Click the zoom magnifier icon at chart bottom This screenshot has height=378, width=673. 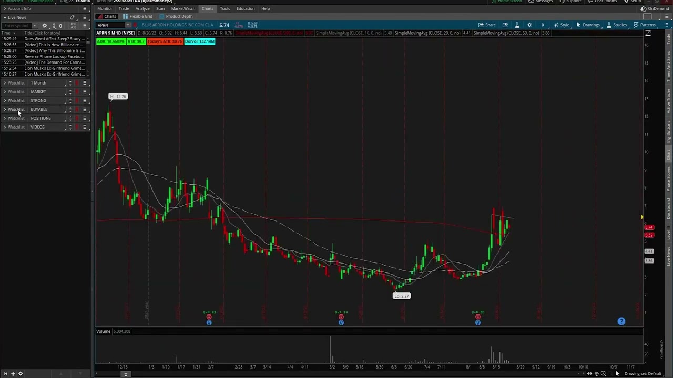[x=603, y=374]
